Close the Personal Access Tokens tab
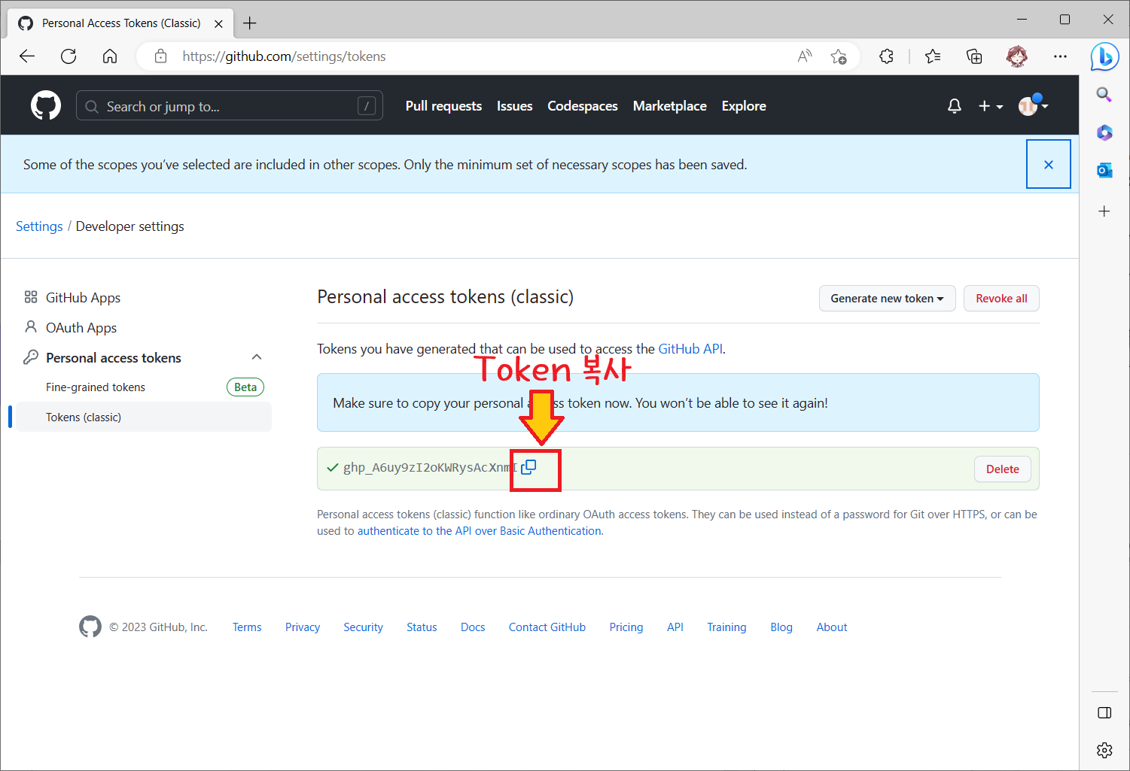 [218, 23]
